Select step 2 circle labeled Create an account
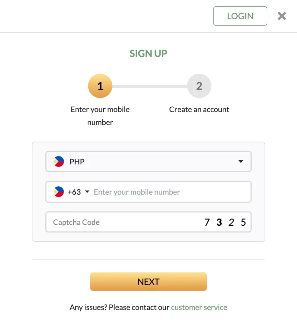 pos(199,86)
